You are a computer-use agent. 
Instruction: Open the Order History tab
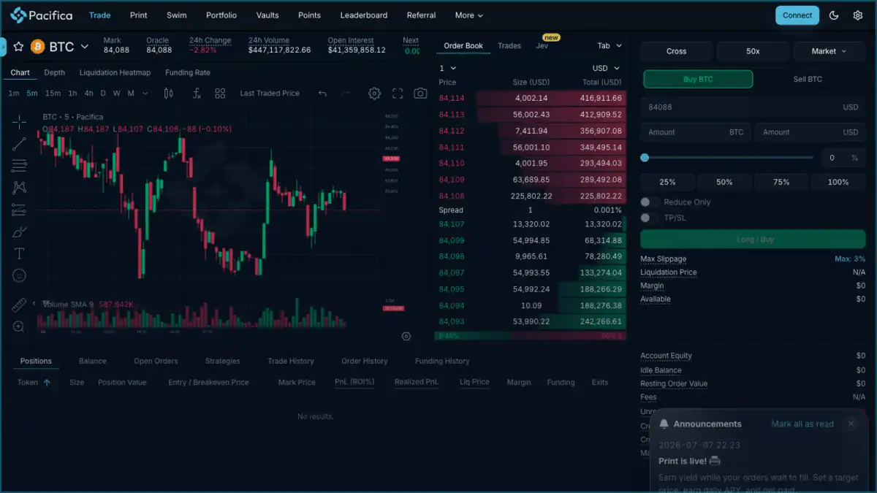(365, 361)
